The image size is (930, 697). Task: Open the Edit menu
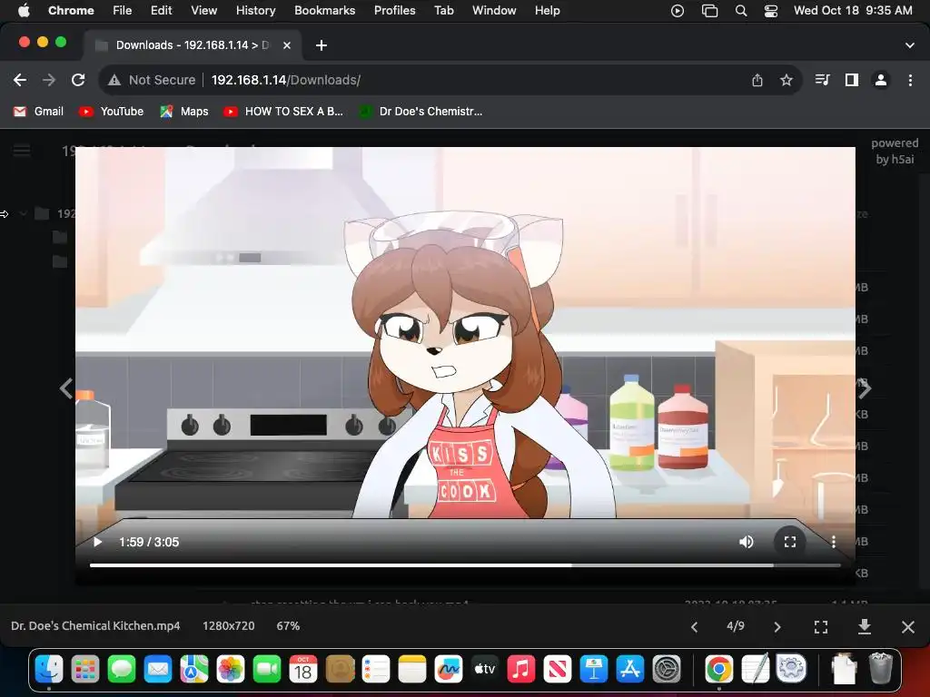(x=161, y=10)
